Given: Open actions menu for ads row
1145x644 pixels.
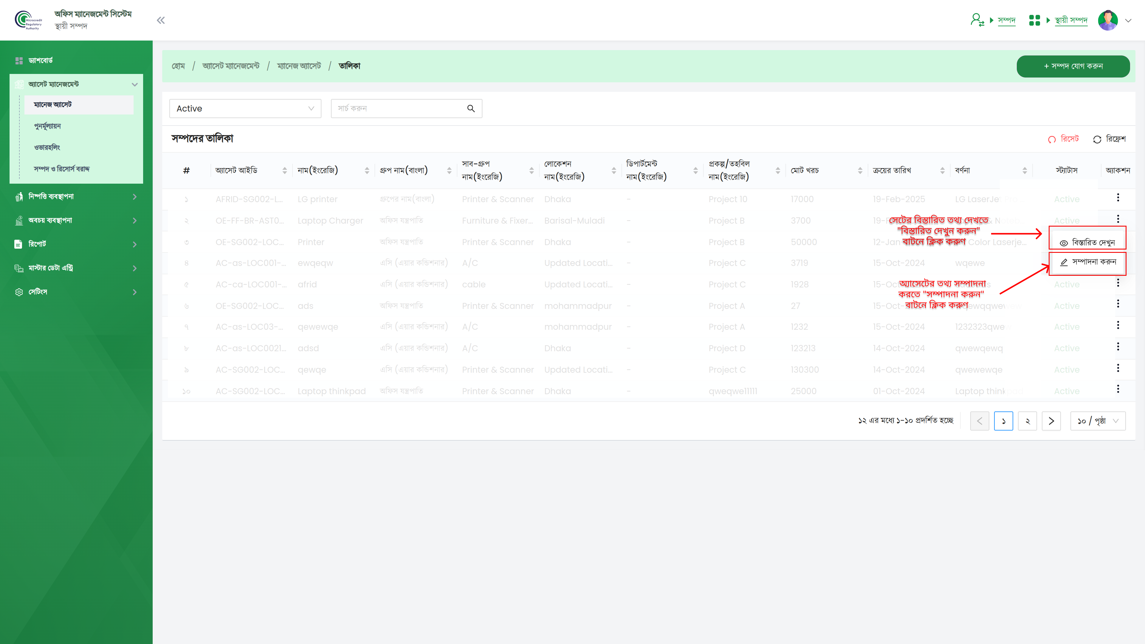Looking at the screenshot, I should tap(1118, 304).
